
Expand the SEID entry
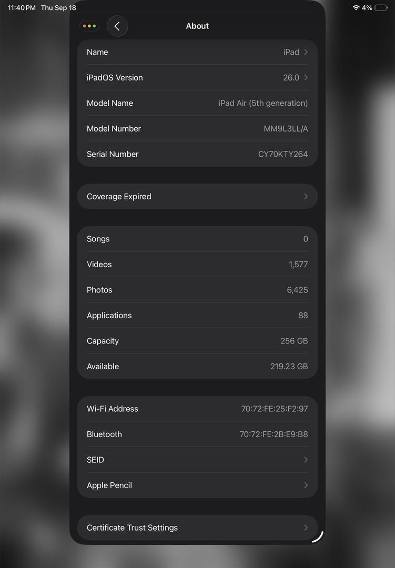[198, 460]
